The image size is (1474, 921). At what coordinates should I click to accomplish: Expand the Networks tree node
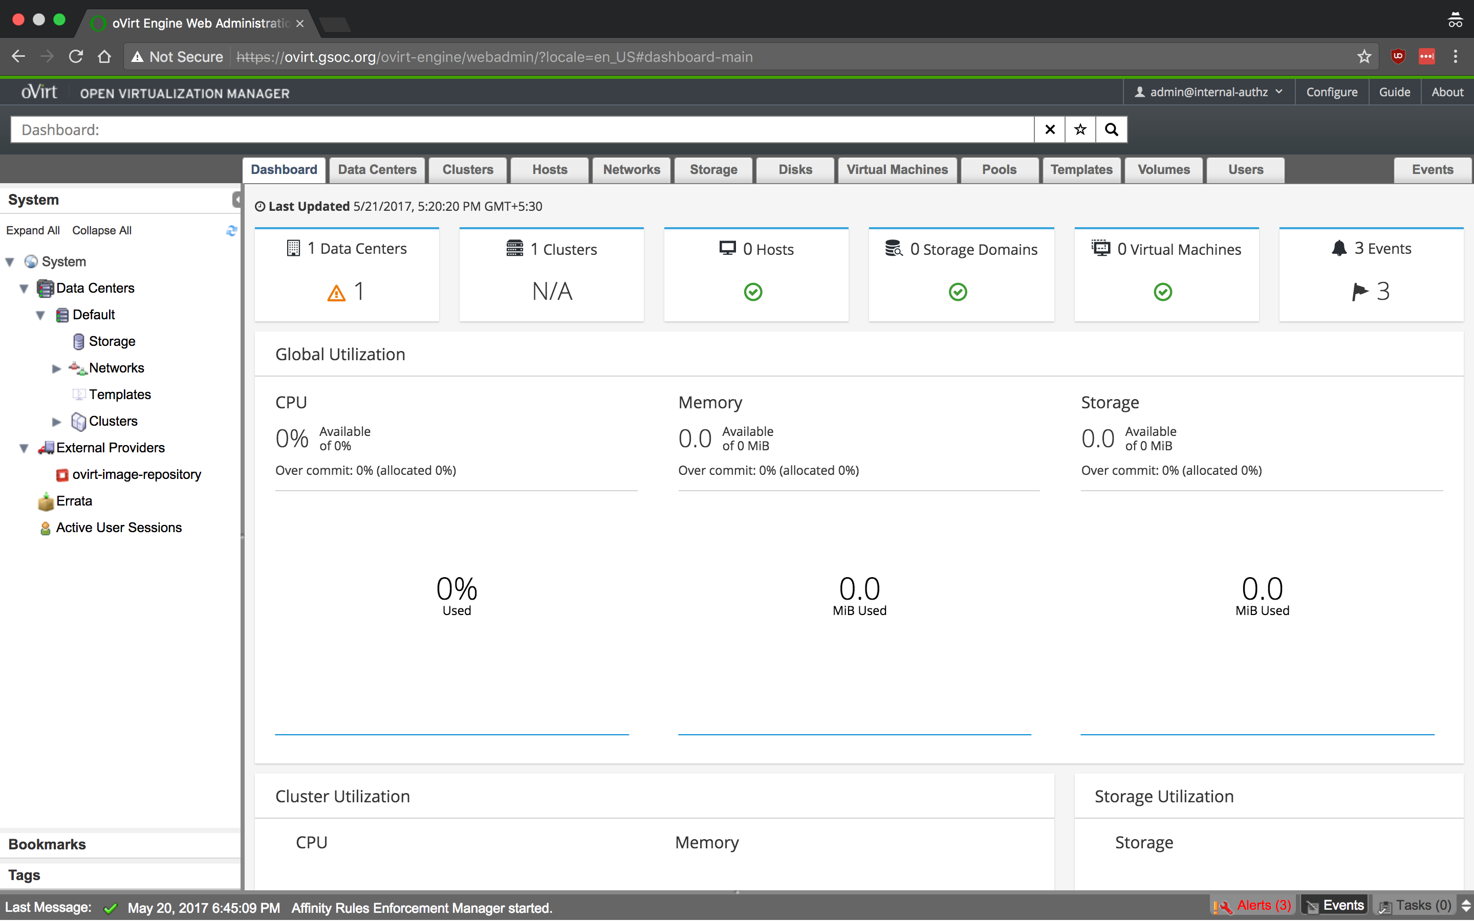coord(57,368)
